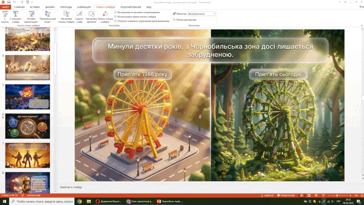Open Undo history dropdown arrow
Screen dimensions: 364x205
click(x=17, y=2)
